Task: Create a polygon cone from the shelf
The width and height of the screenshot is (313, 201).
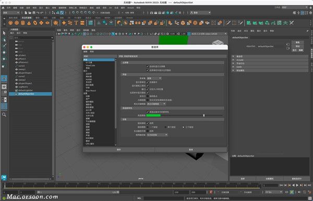Action: (x=29, y=23)
